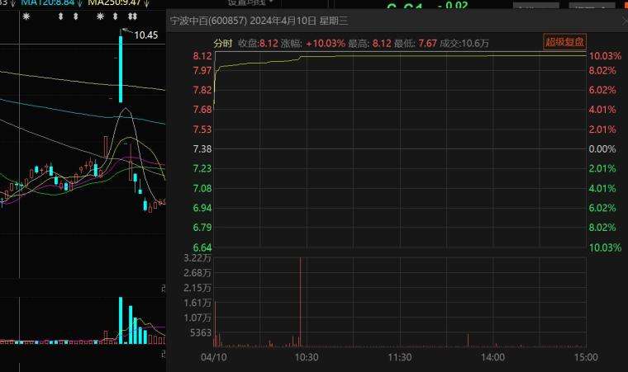628x372 pixels.
Task: Click the 11:30 time axis label
Action: [x=400, y=357]
